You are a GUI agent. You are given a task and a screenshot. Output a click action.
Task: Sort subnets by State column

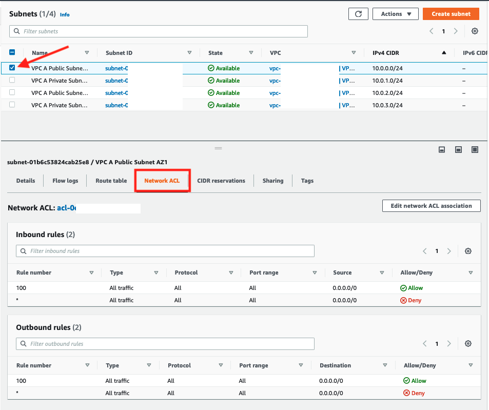click(x=251, y=53)
